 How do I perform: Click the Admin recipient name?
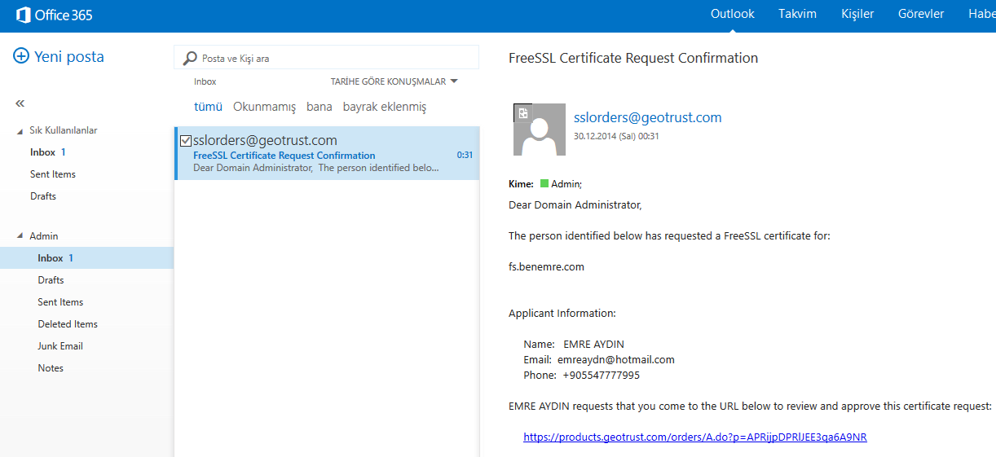pos(566,184)
